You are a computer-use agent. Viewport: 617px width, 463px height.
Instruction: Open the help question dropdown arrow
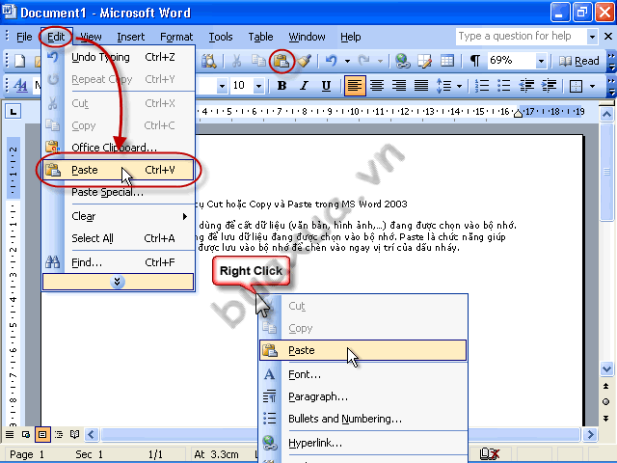point(592,37)
